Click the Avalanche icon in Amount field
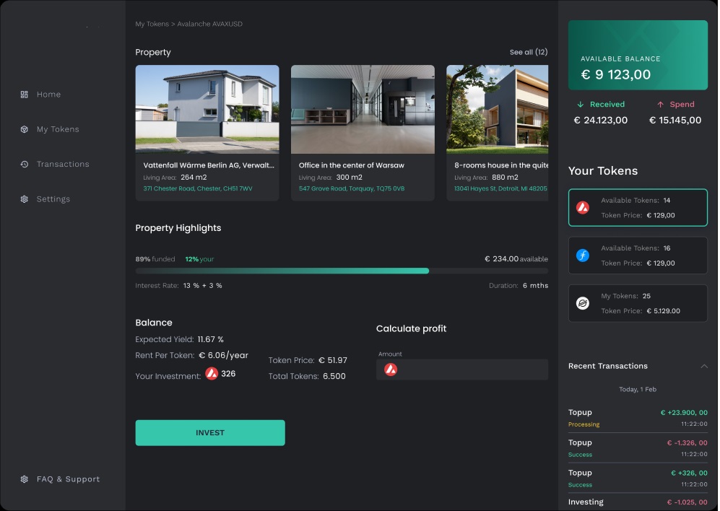This screenshot has width=720, height=511. point(391,369)
